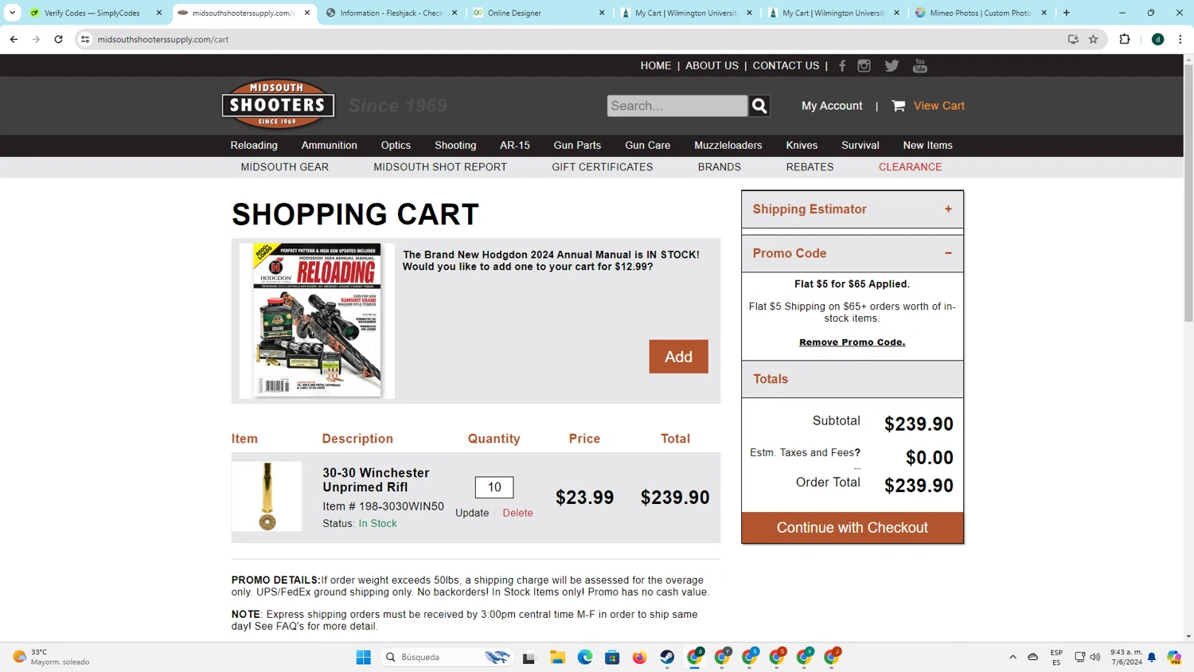Show hidden system tray icons
Image resolution: width=1194 pixels, height=672 pixels.
pos(1013,657)
